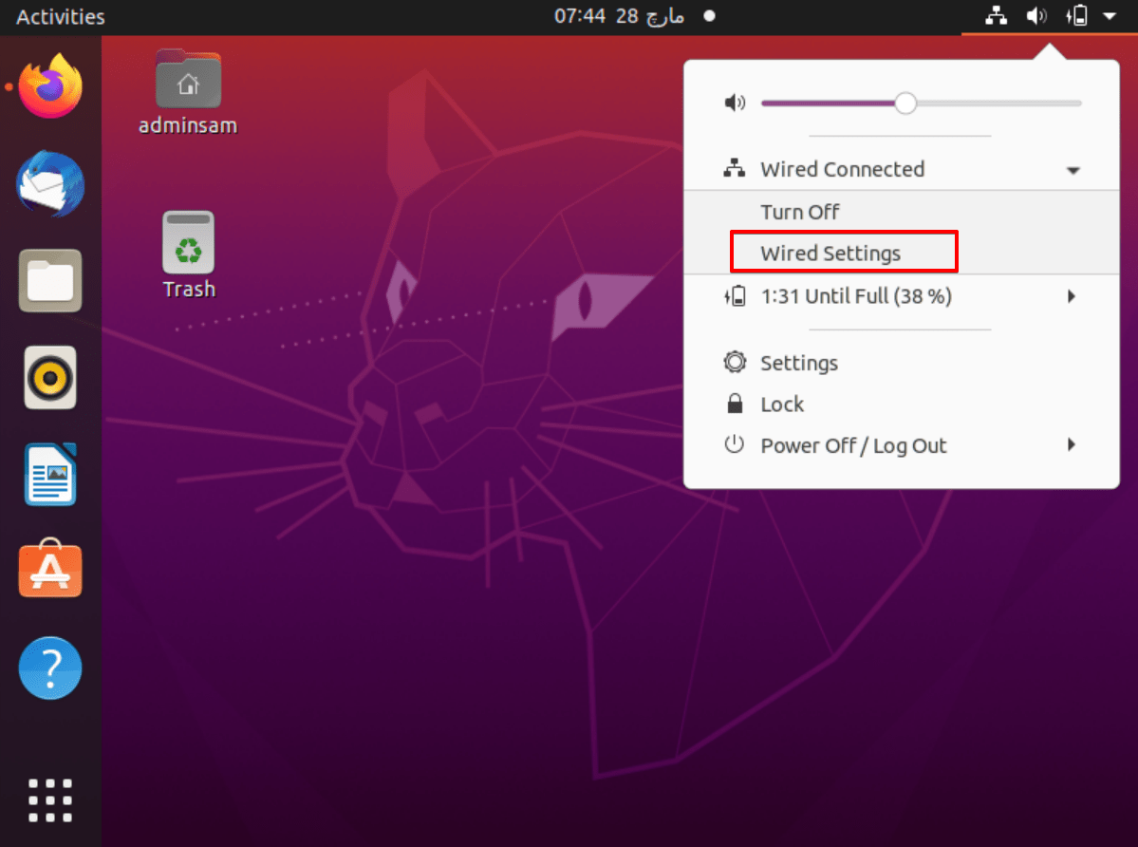This screenshot has width=1138, height=847.
Task: Start Rhythmbox music player
Action: coord(49,377)
